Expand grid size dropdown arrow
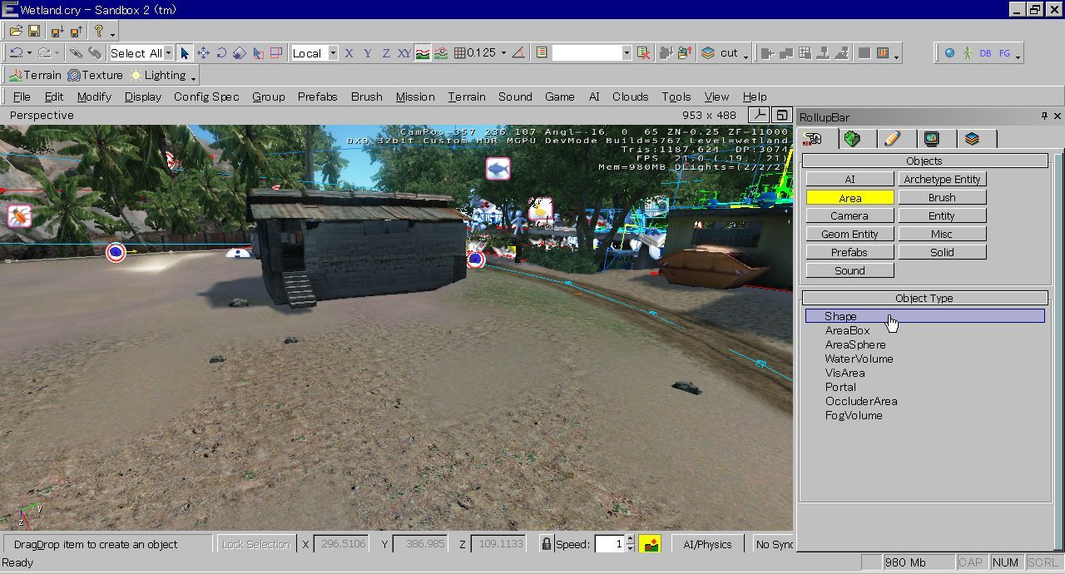Viewport: 1065px width, 574px height. [x=503, y=52]
